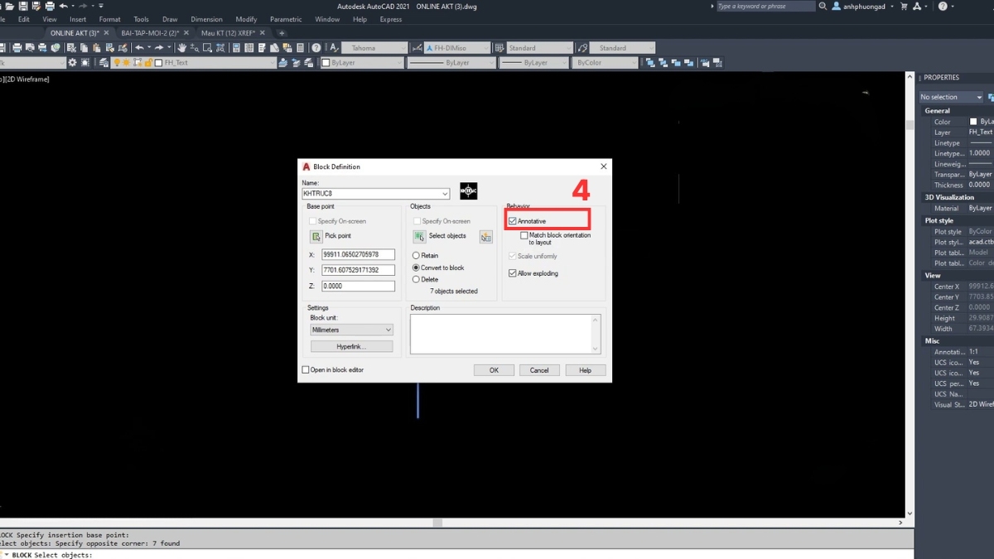Click the white FH_Text layer color swatch
This screenshot has width=994, height=559.
tap(158, 62)
